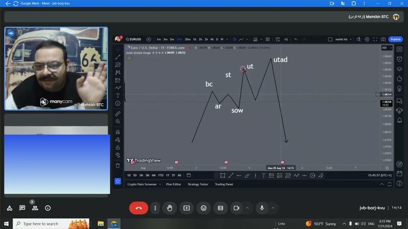Open more options three-dot menu in Meet

[x=155, y=208]
